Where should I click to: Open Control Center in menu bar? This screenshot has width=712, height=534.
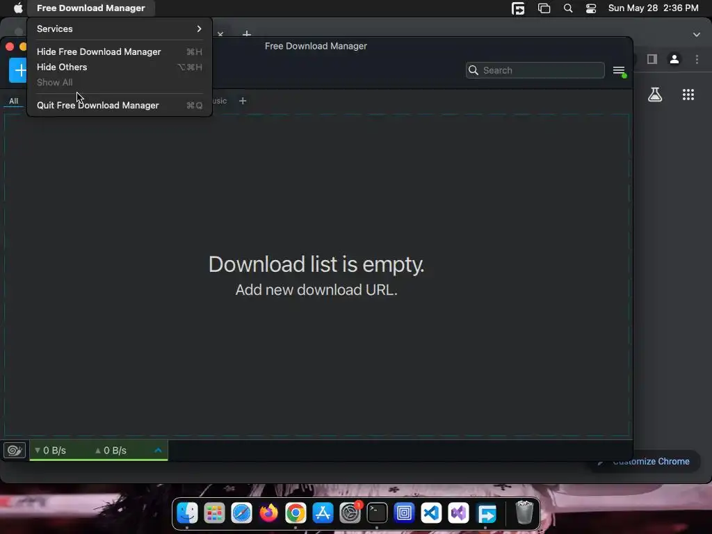[591, 8]
